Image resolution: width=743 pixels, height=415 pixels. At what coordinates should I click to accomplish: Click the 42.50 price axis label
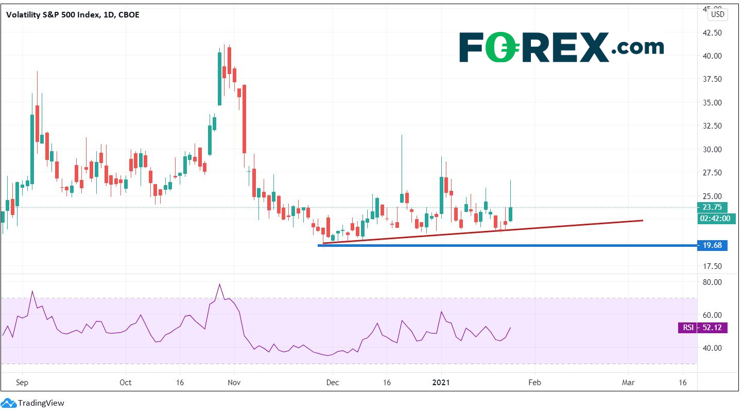pos(713,32)
